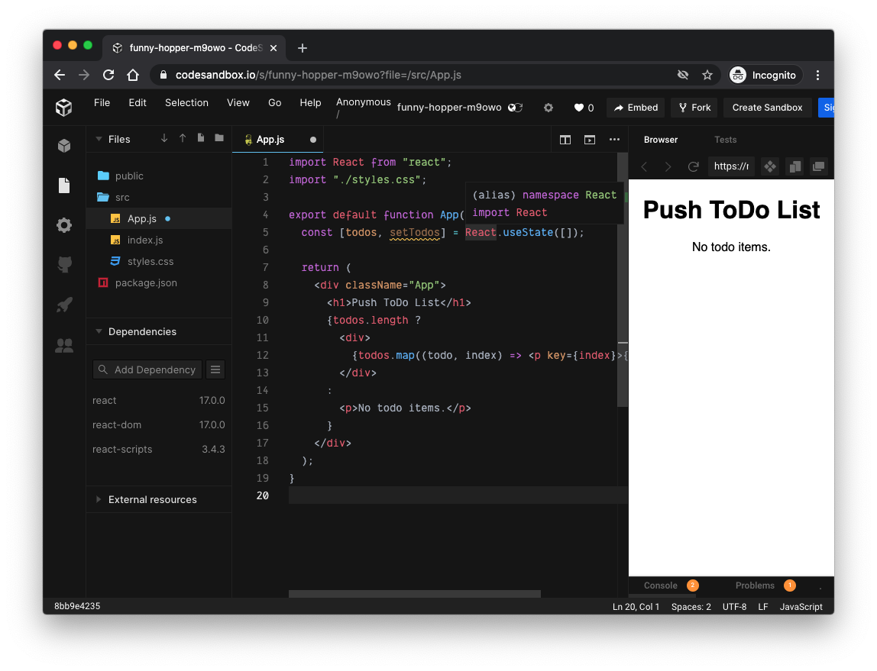Image resolution: width=877 pixels, height=671 pixels.
Task: Toggle the preview window icon in editor
Action: click(590, 140)
